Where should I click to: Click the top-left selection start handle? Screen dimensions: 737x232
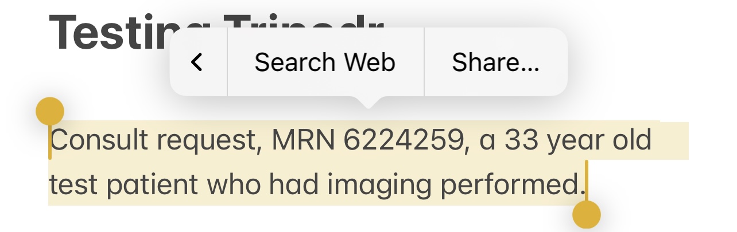click(x=50, y=112)
